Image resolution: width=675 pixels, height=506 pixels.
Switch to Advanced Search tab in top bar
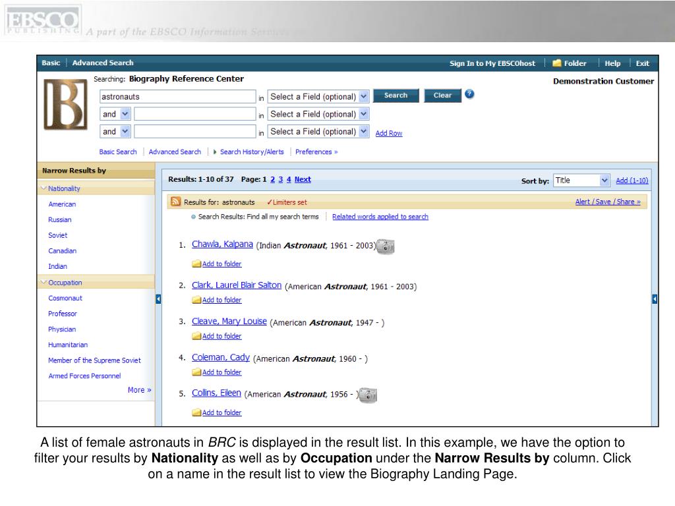click(103, 63)
